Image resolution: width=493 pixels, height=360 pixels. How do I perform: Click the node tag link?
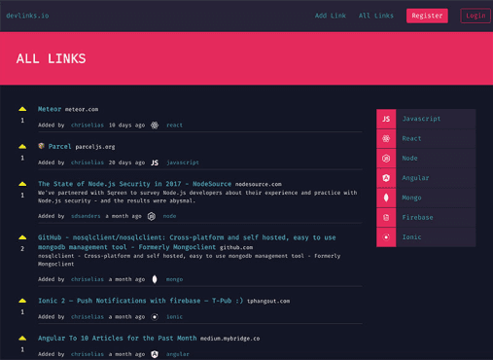tap(169, 216)
